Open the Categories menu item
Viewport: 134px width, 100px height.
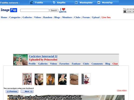[15, 17]
